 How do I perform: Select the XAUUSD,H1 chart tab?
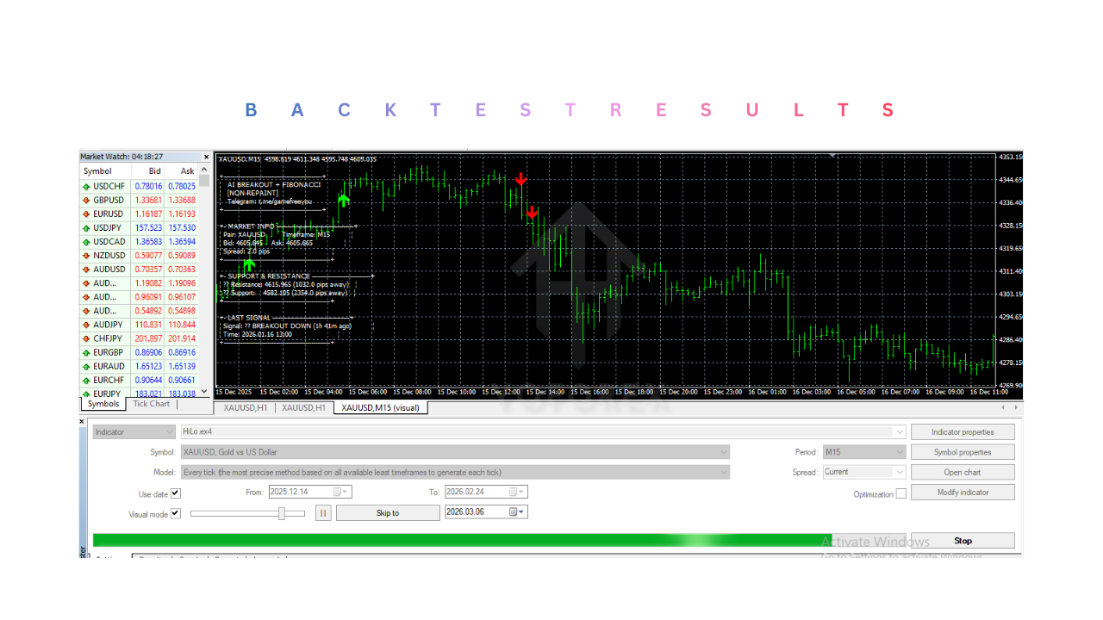(x=244, y=408)
